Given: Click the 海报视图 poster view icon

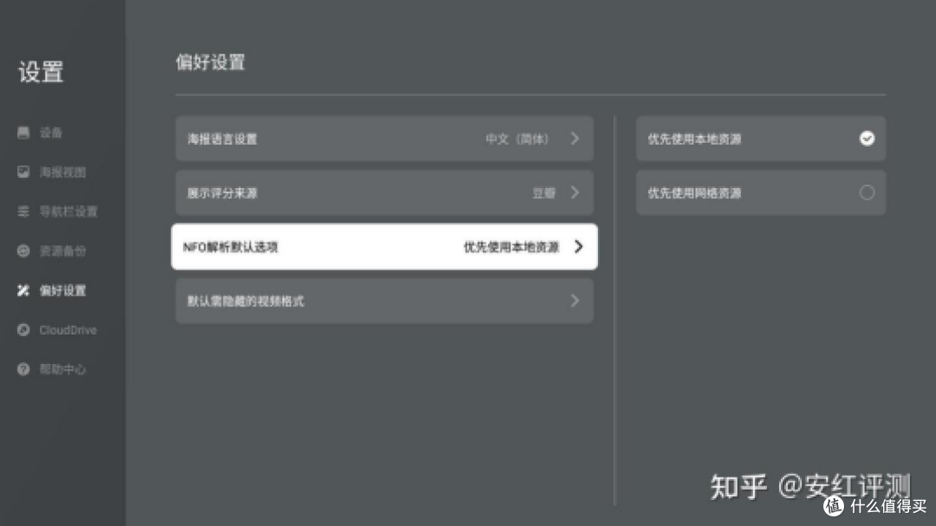Looking at the screenshot, I should [23, 172].
